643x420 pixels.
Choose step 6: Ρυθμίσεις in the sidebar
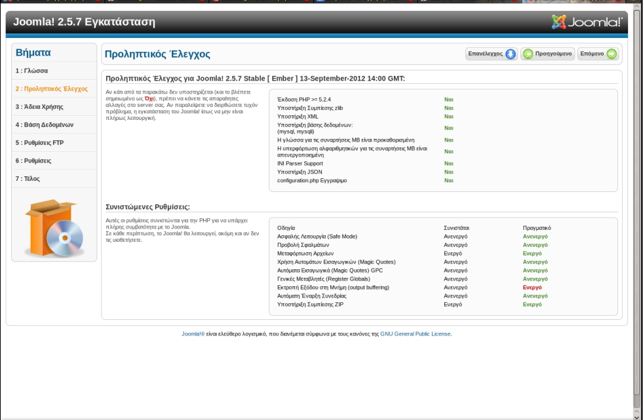[x=33, y=161]
